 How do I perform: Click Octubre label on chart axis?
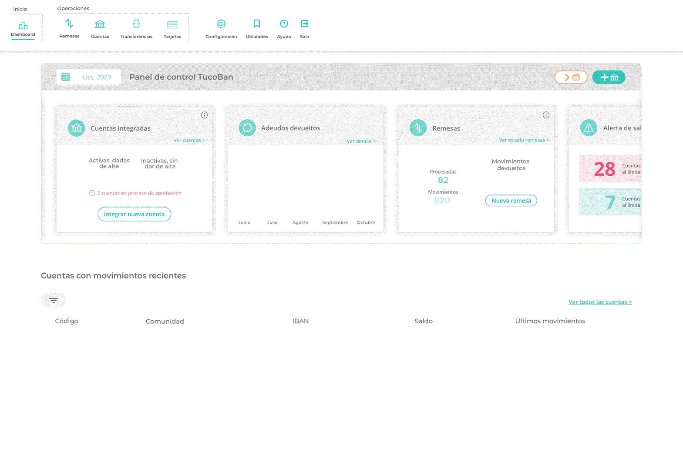pyautogui.click(x=366, y=222)
